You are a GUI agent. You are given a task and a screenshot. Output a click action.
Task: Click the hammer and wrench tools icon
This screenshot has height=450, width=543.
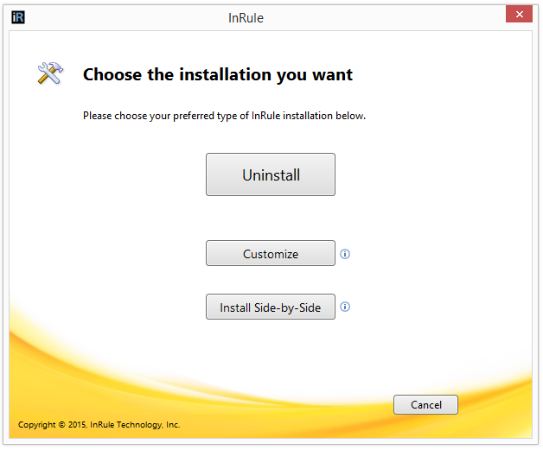[x=50, y=74]
